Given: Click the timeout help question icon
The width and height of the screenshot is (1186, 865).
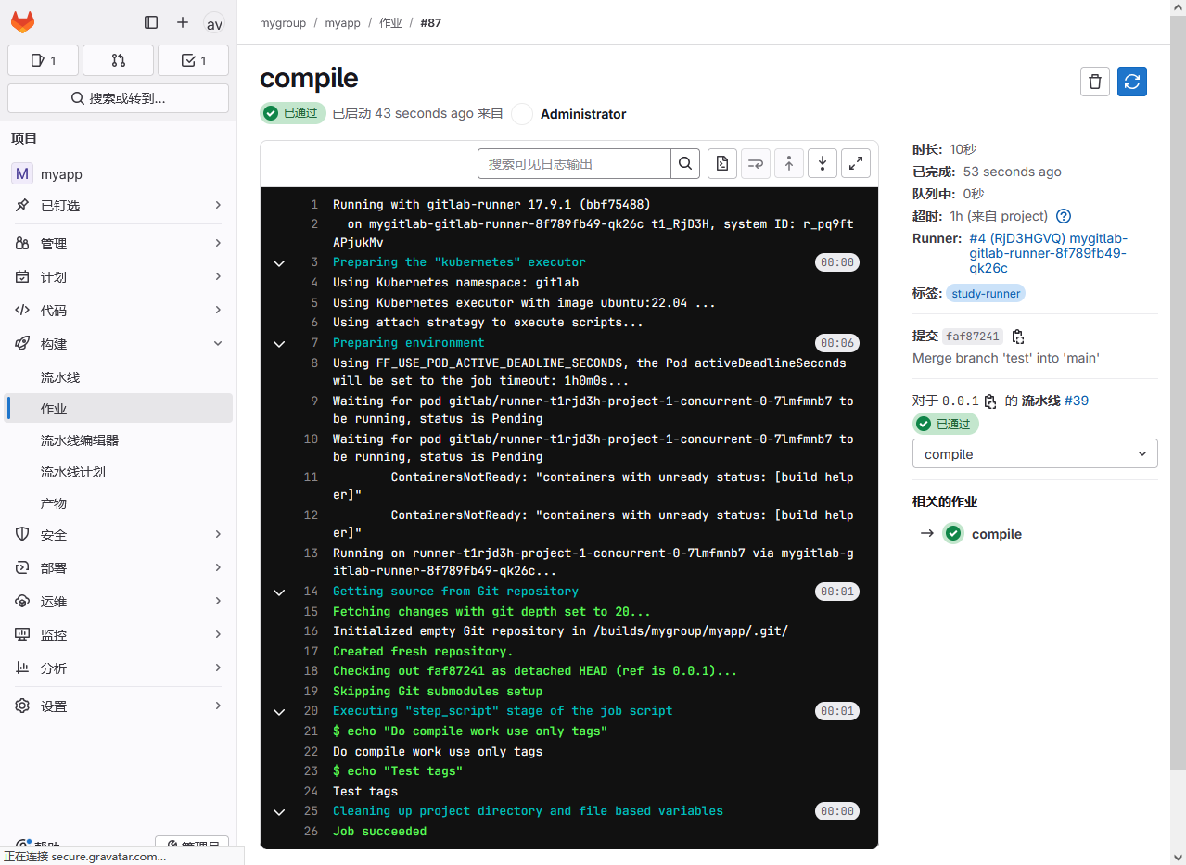Looking at the screenshot, I should click(x=1064, y=216).
